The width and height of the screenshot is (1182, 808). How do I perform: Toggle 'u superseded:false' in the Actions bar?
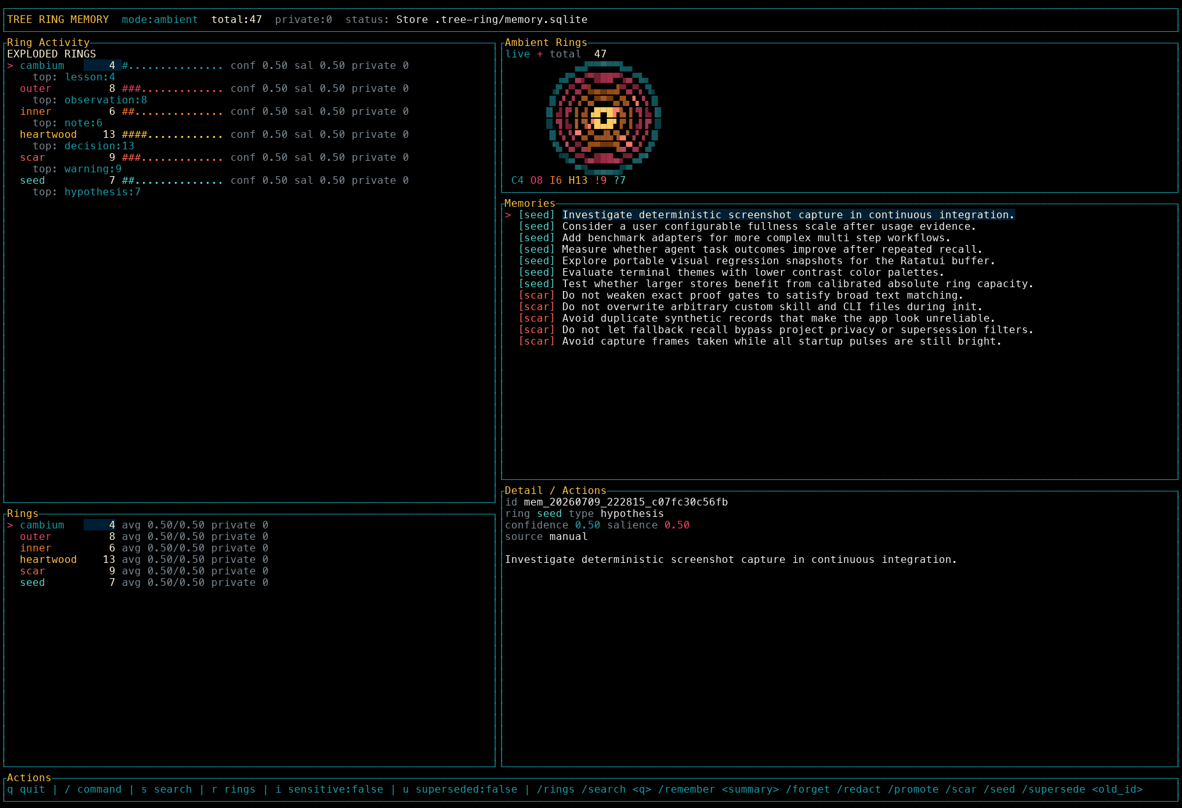(460, 789)
